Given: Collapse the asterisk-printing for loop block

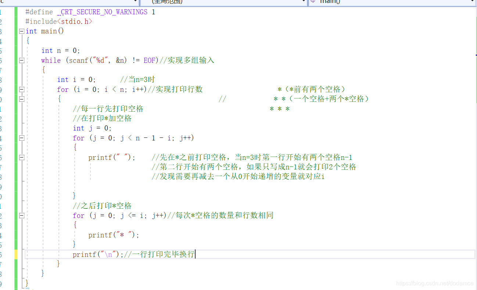Looking at the screenshot, I should (21, 215).
